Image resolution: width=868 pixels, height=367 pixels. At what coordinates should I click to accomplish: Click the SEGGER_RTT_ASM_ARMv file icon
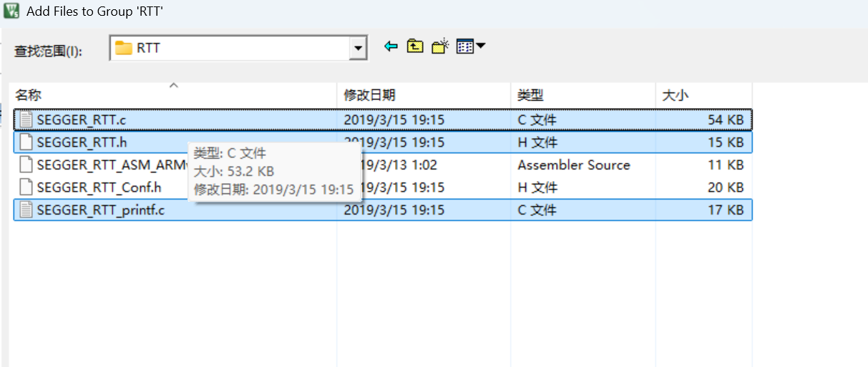(26, 165)
